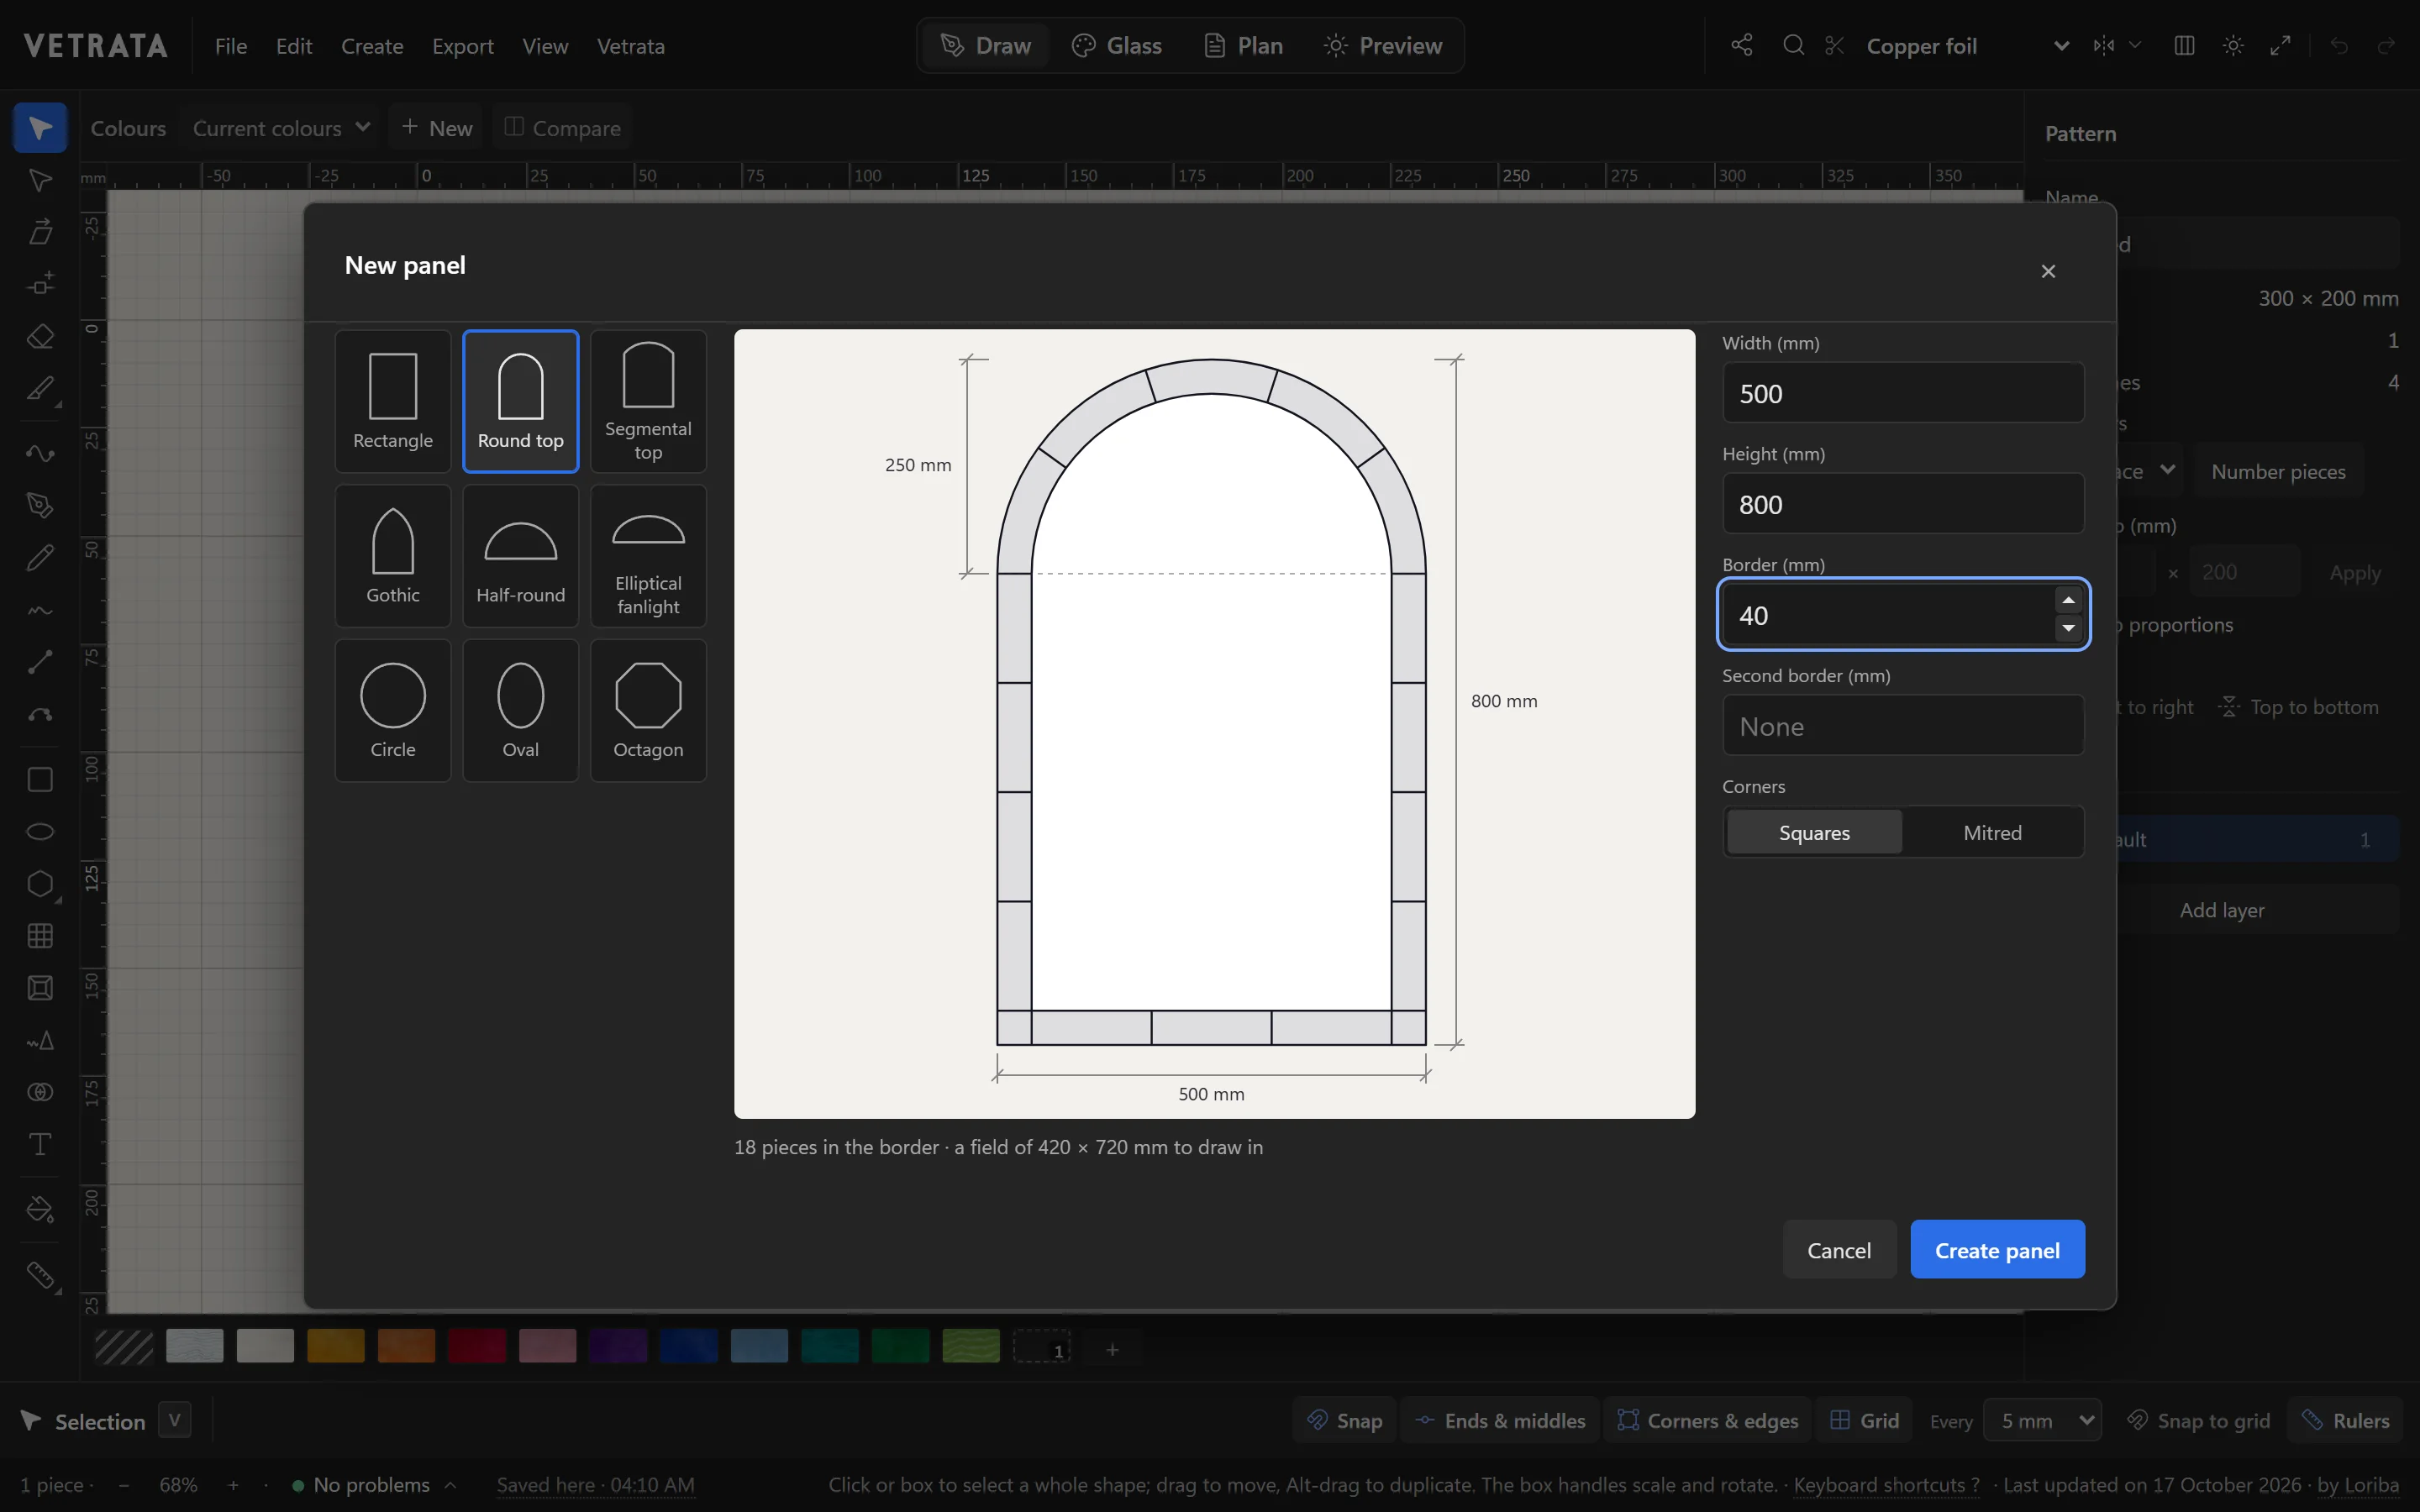Click the Cancel button
Image resolution: width=2420 pixels, height=1512 pixels.
(x=1839, y=1249)
